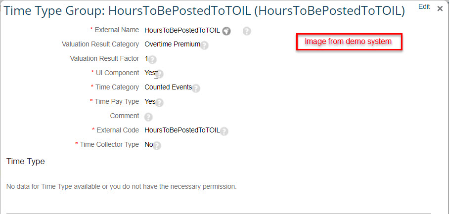
Task: Show help icon for External Code
Action: (x=224, y=131)
